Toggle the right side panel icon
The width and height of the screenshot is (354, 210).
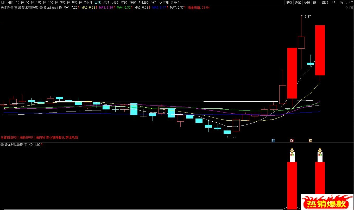pyautogui.click(x=351, y=8)
